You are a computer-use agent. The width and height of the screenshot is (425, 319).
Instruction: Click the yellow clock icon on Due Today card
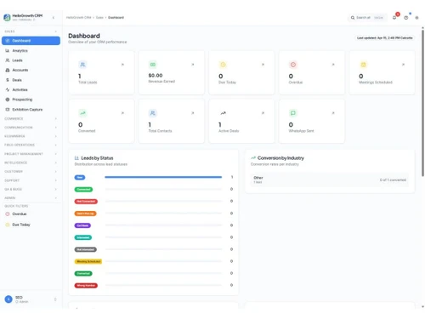(x=223, y=65)
